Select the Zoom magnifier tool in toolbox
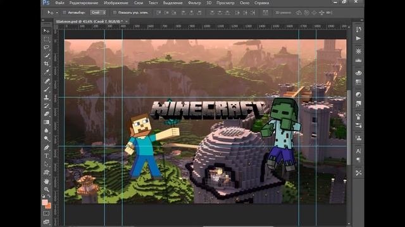The height and width of the screenshot is (227, 405). 46,189
